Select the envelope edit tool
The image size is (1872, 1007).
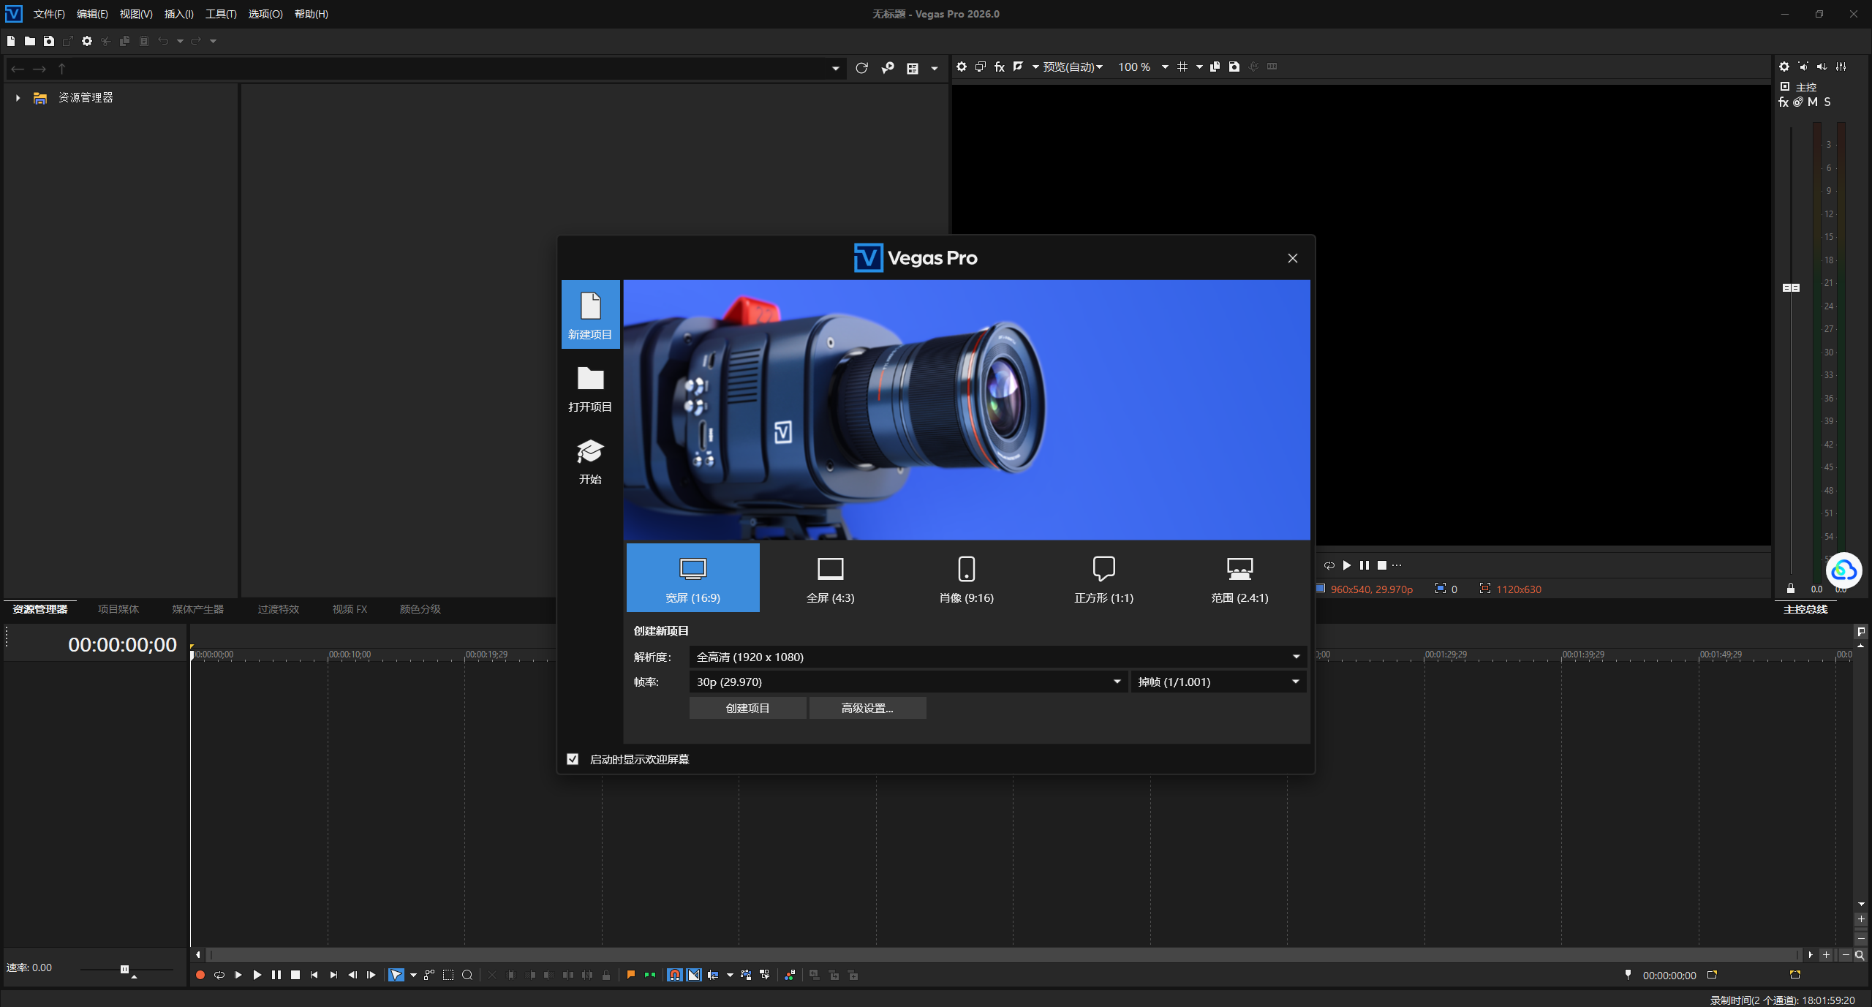[x=429, y=975]
